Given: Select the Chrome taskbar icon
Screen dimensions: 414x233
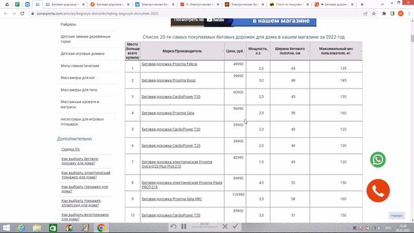Looking at the screenshot, I should click(101, 228).
